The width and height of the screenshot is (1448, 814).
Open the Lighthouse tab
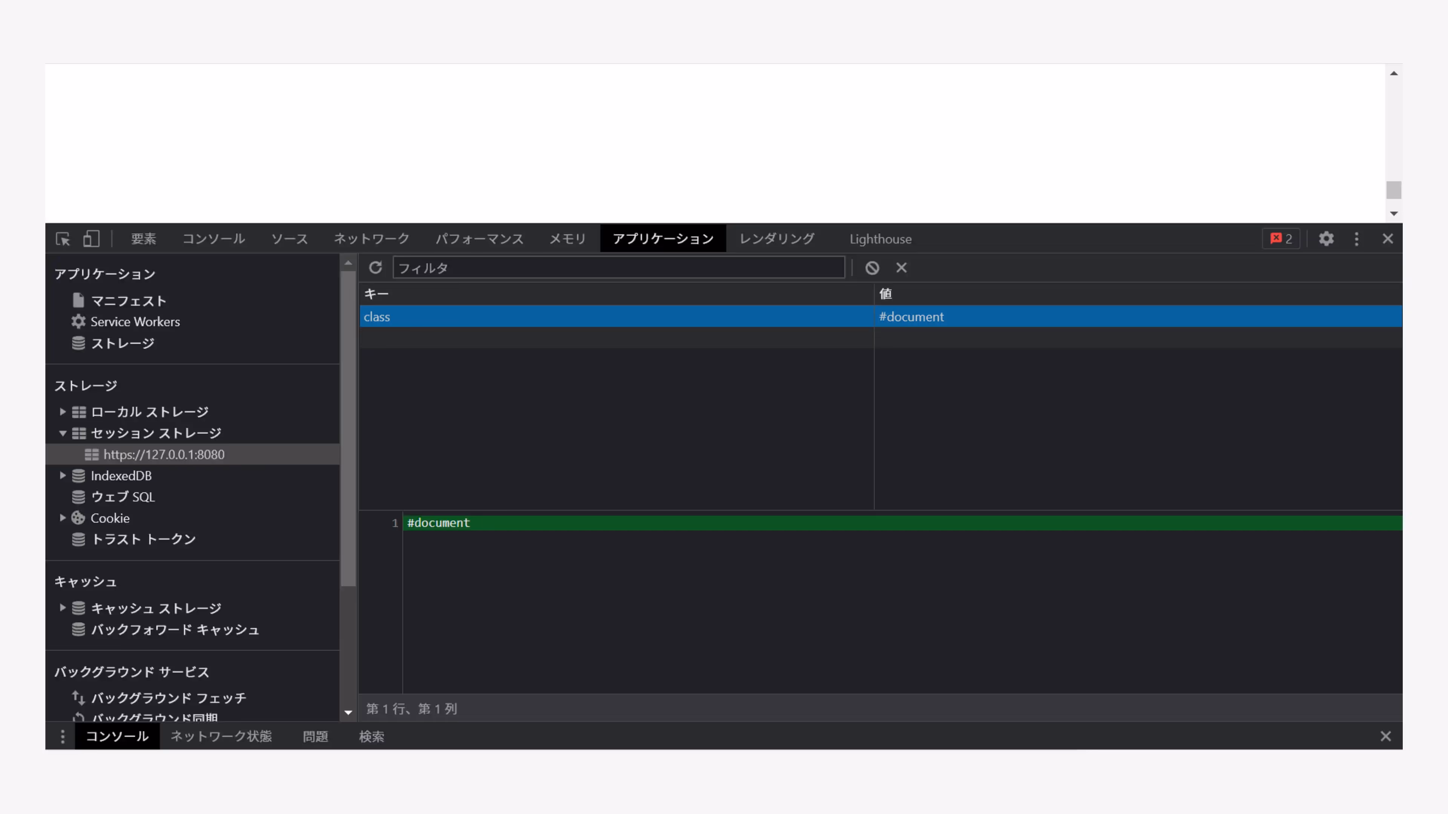click(x=880, y=239)
